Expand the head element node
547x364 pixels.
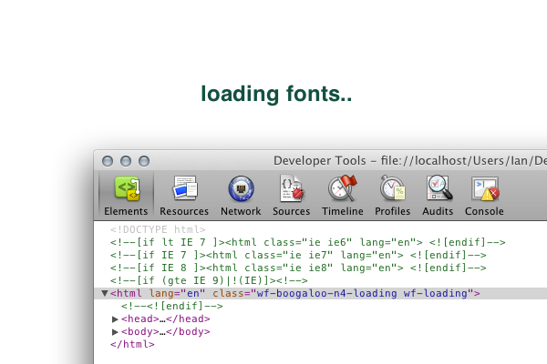click(115, 319)
